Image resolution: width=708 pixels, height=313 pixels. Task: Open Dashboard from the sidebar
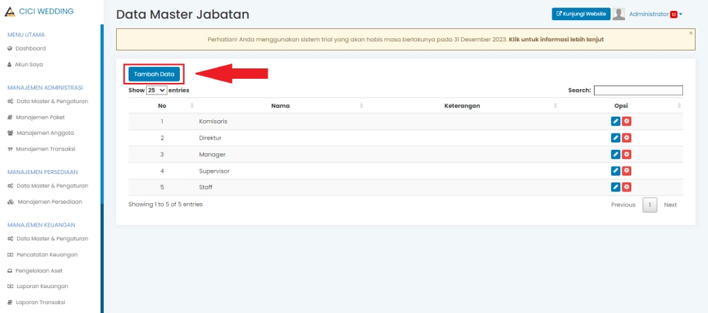click(x=30, y=48)
